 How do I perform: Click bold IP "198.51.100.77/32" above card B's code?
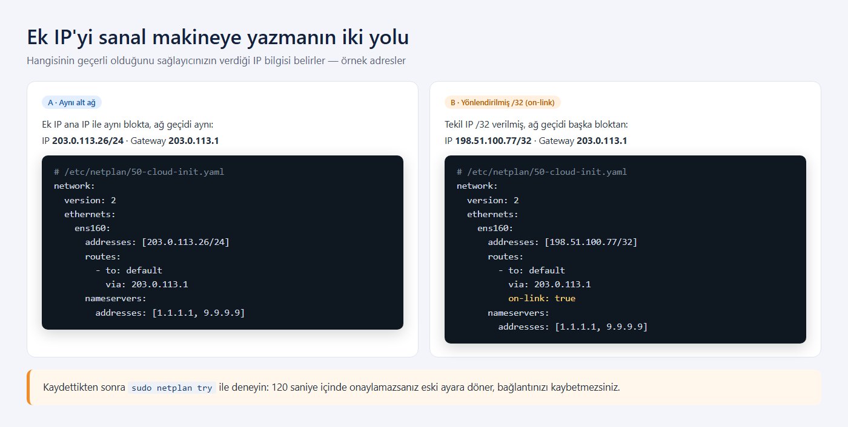[x=493, y=141]
